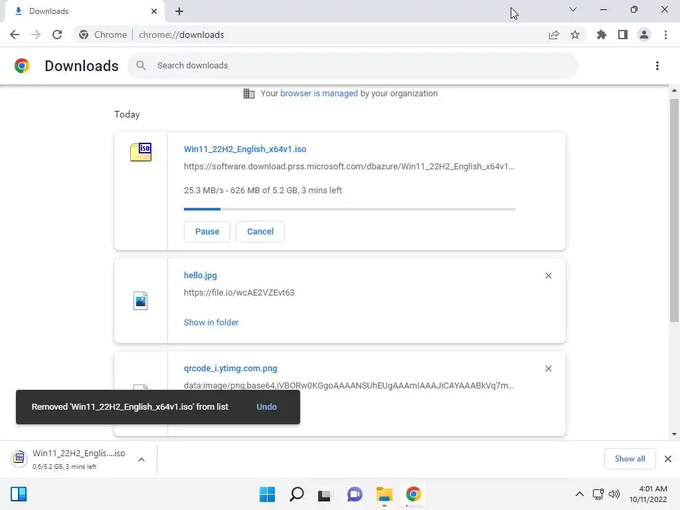Open the hello.jpg file link
This screenshot has height=510, width=680.
[201, 276]
